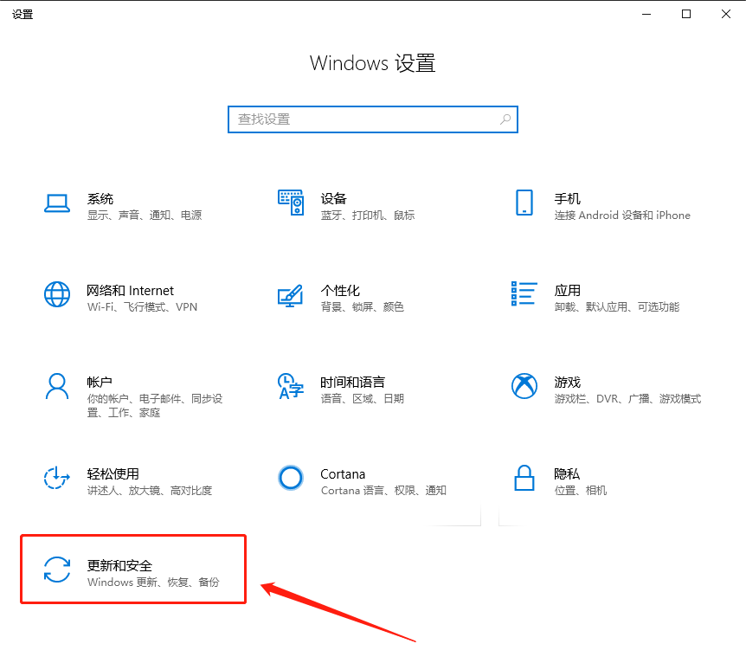Open the 设备 keyboard and speaker icon

tap(291, 203)
